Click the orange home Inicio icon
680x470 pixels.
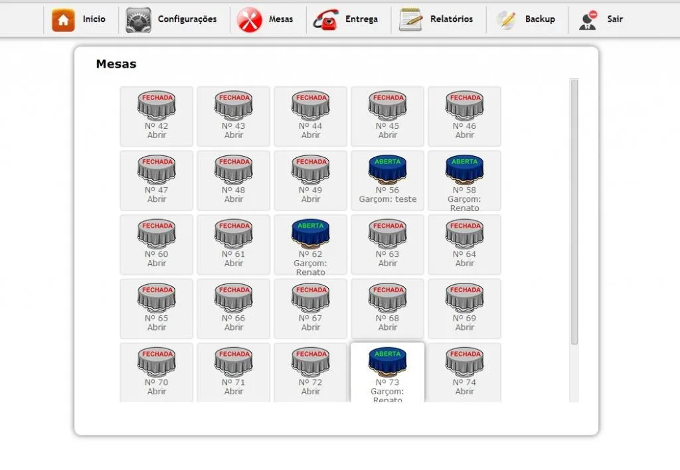(x=63, y=19)
